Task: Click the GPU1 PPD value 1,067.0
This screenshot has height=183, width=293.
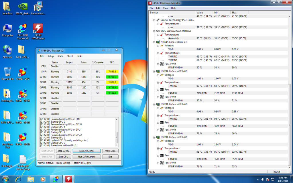Action: [112, 82]
